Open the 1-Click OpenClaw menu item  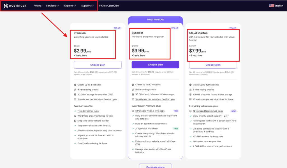pyautogui.click(x=109, y=6)
